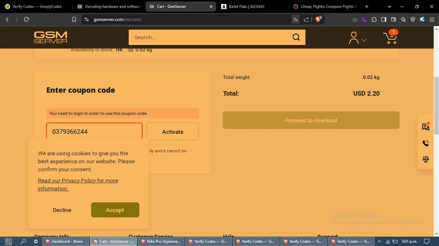Open Windows settings gear in taskbar
439x246 pixels.
click(x=36, y=241)
